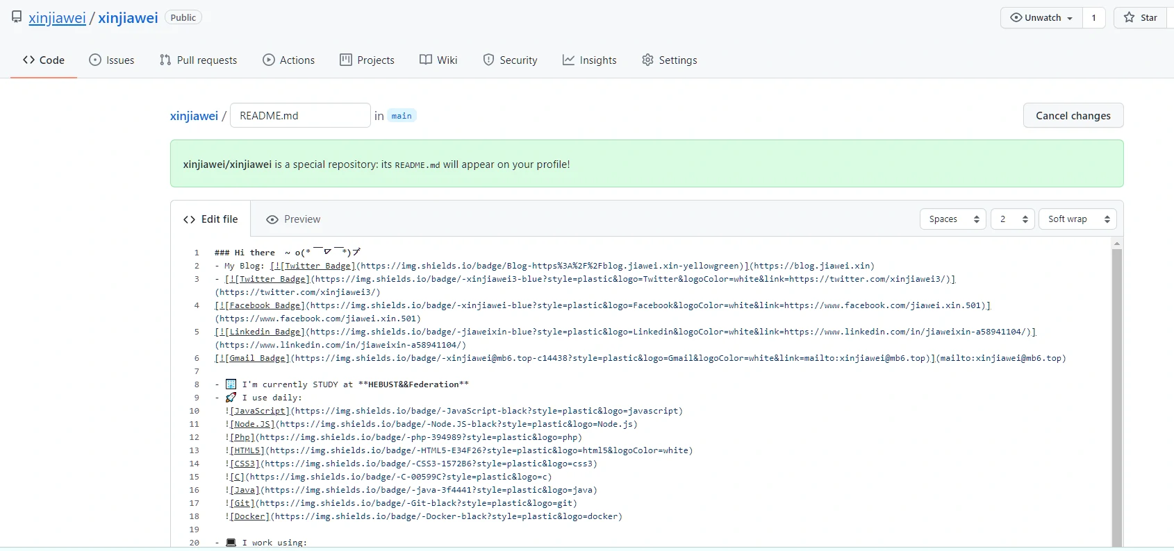Open the Wiki tab
Image resolution: width=1174 pixels, height=551 pixels.
[438, 60]
